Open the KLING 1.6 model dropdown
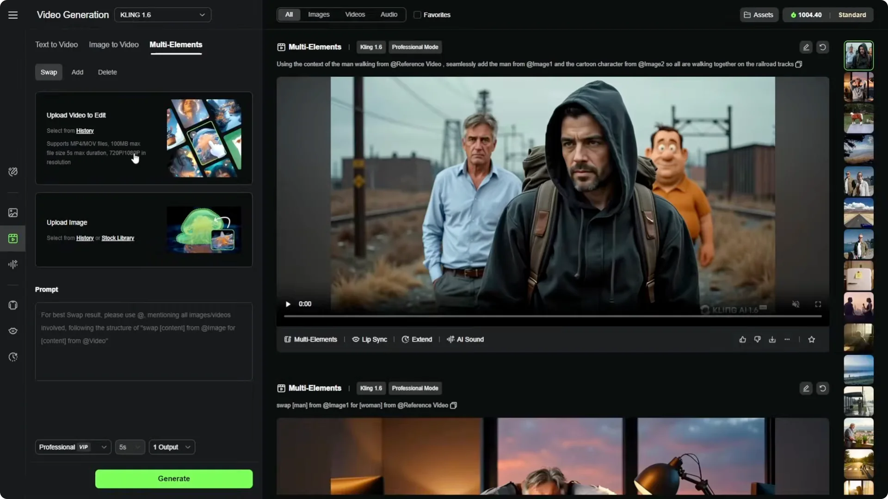 click(x=163, y=14)
